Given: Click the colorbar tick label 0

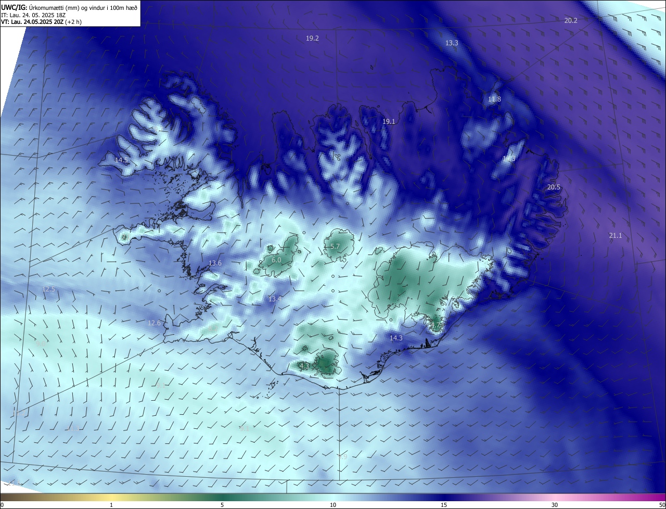Looking at the screenshot, I should pyautogui.click(x=2, y=505).
